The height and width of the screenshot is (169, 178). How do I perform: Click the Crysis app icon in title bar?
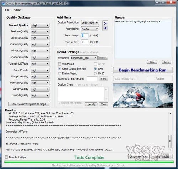click(4, 4)
